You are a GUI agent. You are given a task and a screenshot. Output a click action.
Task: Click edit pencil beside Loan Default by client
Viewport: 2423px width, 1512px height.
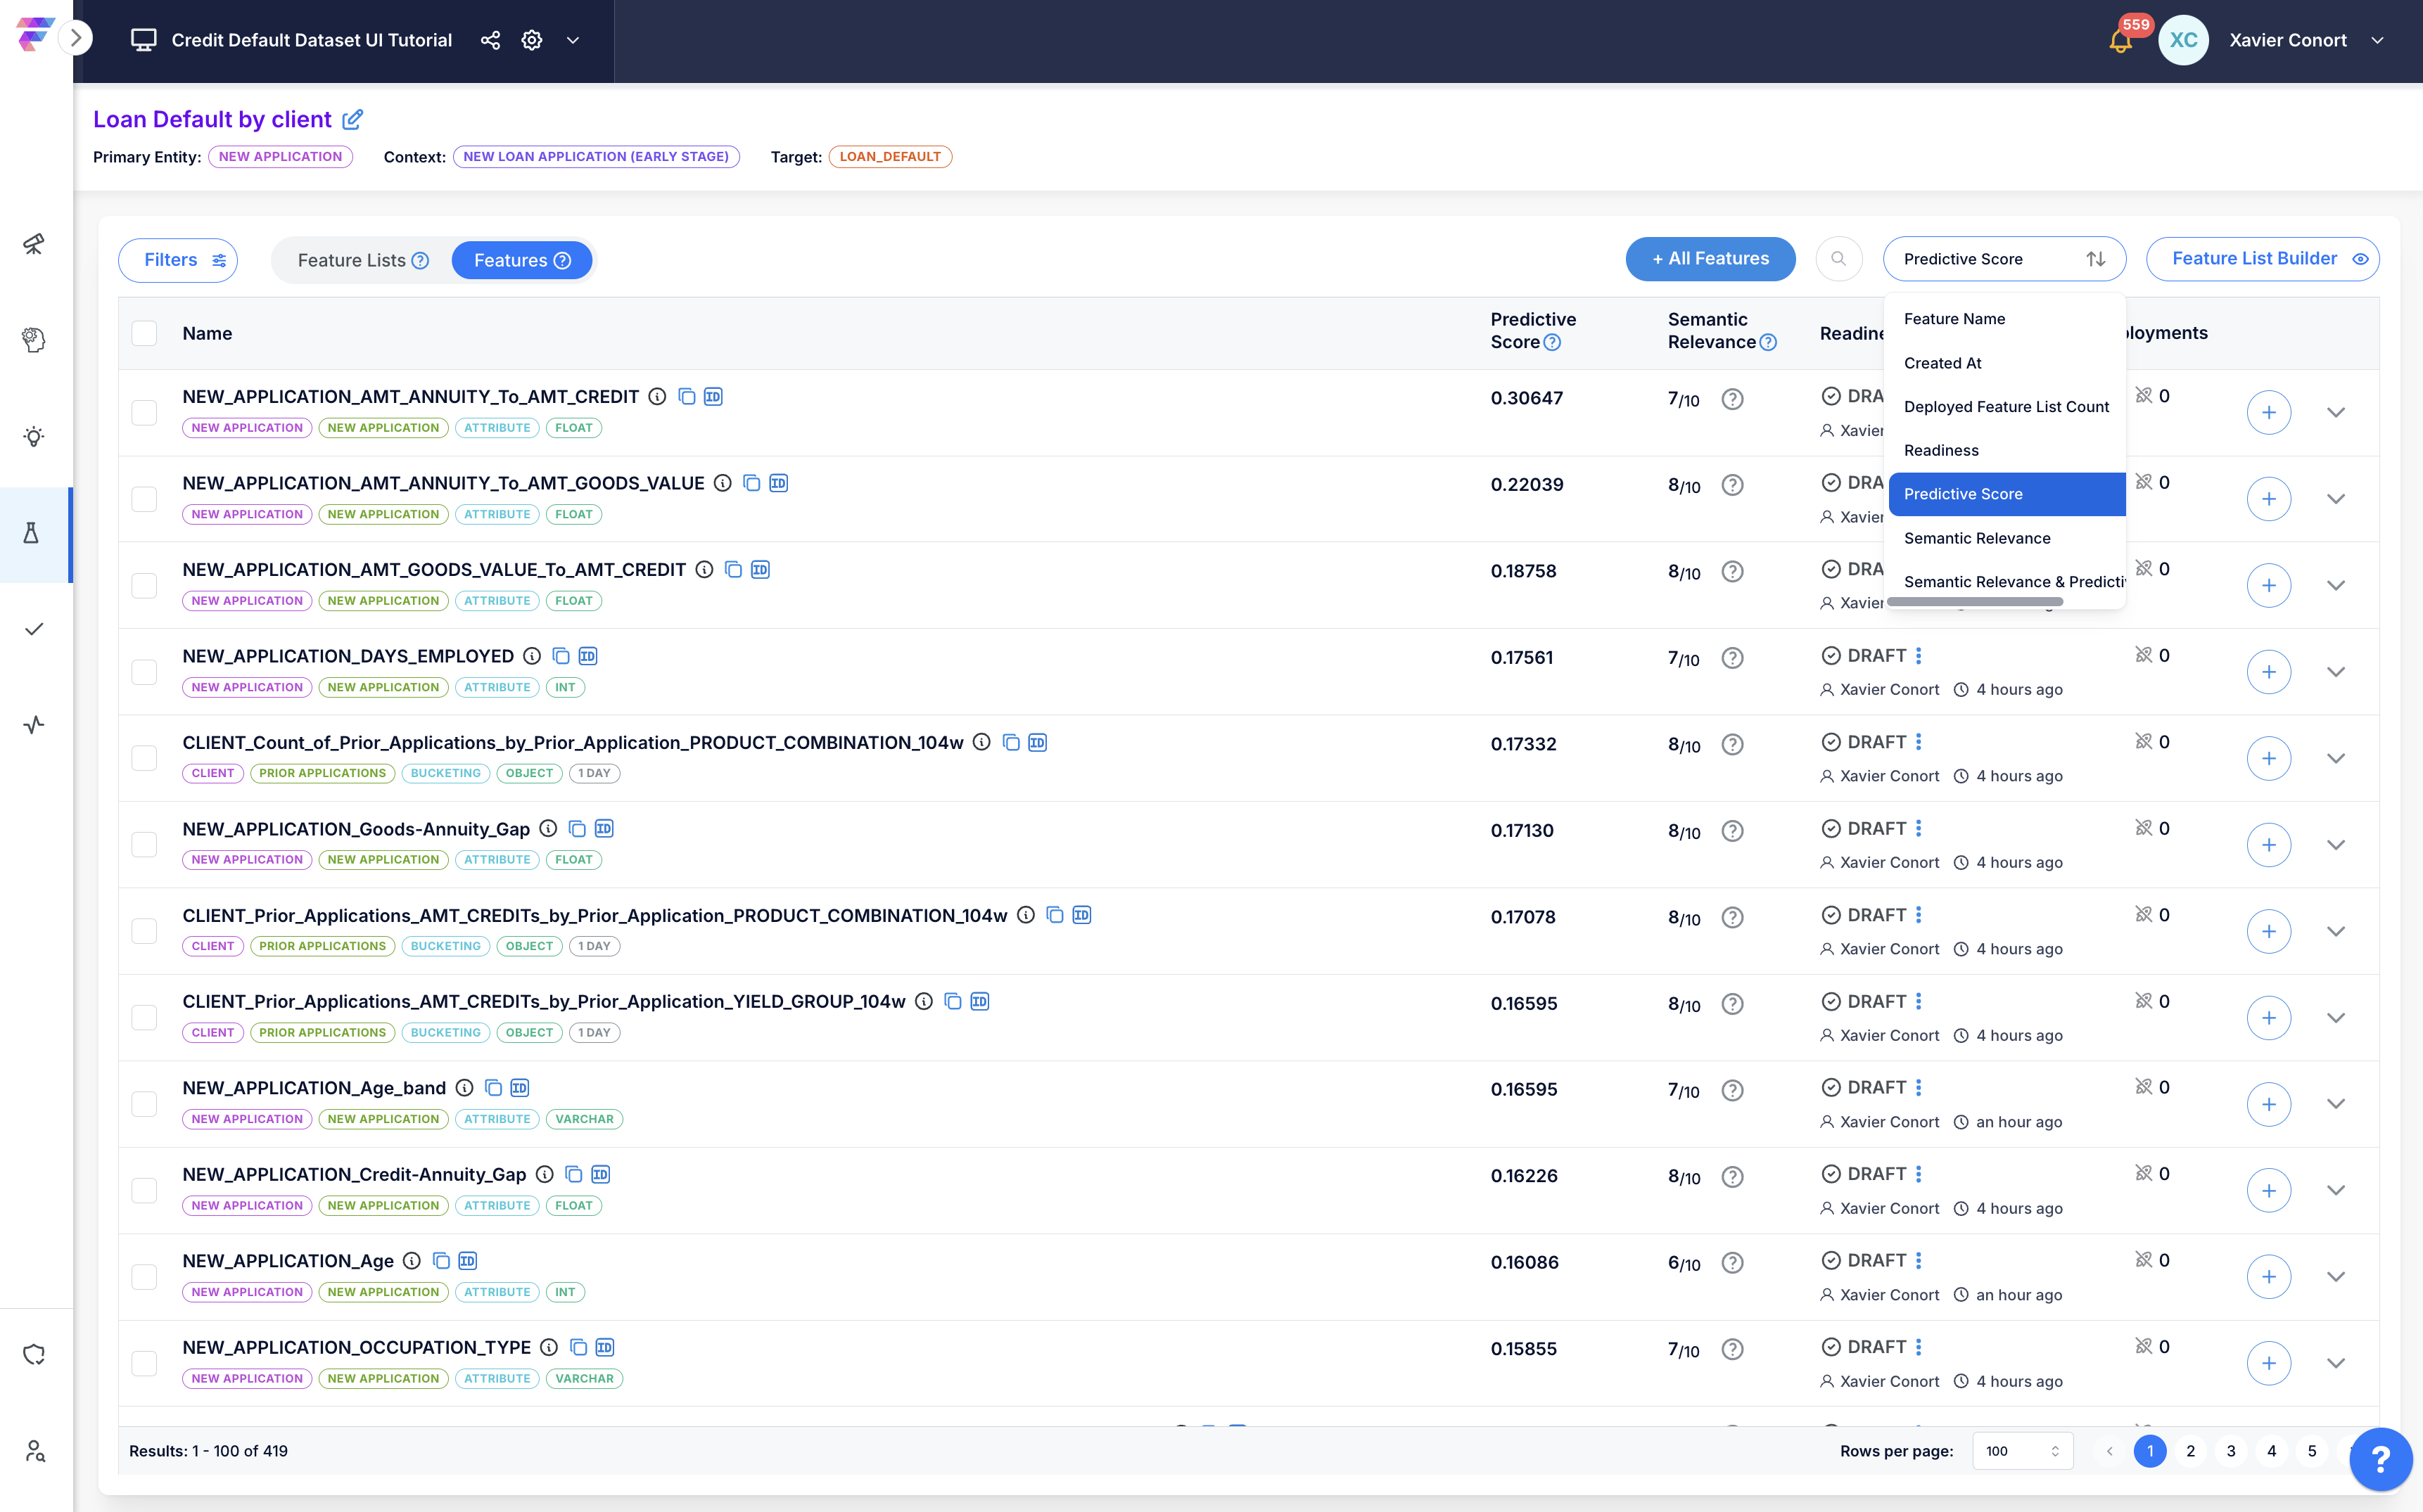pos(352,120)
